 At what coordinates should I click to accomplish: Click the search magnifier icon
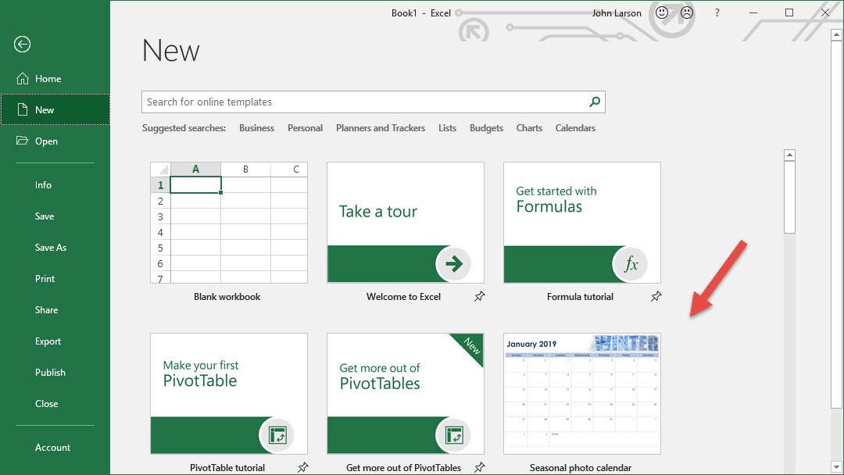[595, 102]
